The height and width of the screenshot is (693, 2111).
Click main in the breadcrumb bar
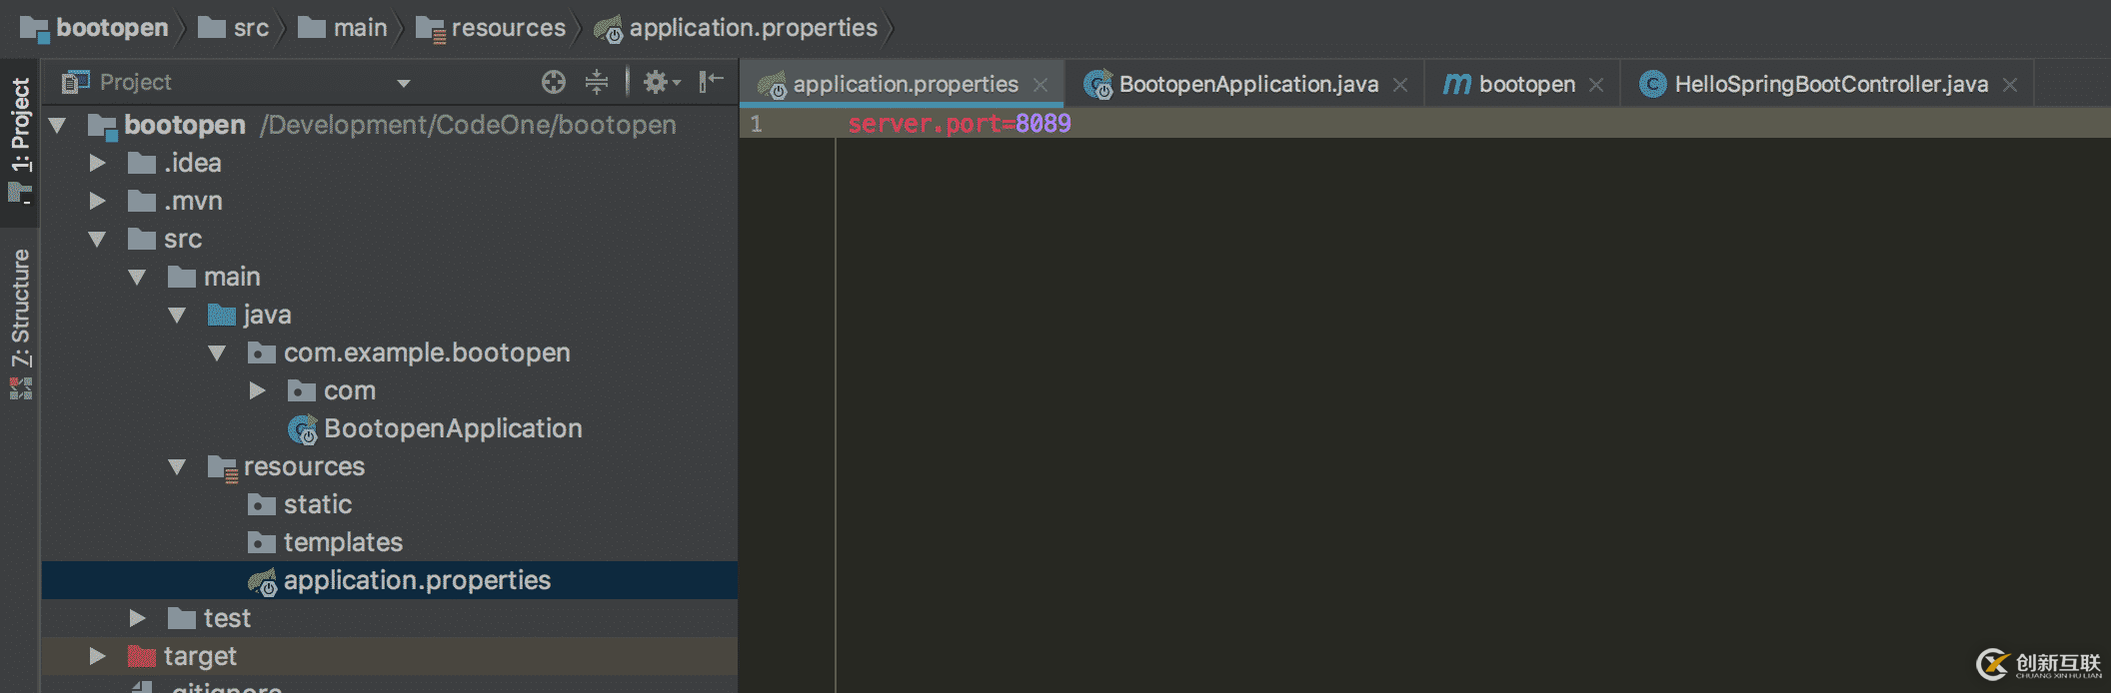343,28
